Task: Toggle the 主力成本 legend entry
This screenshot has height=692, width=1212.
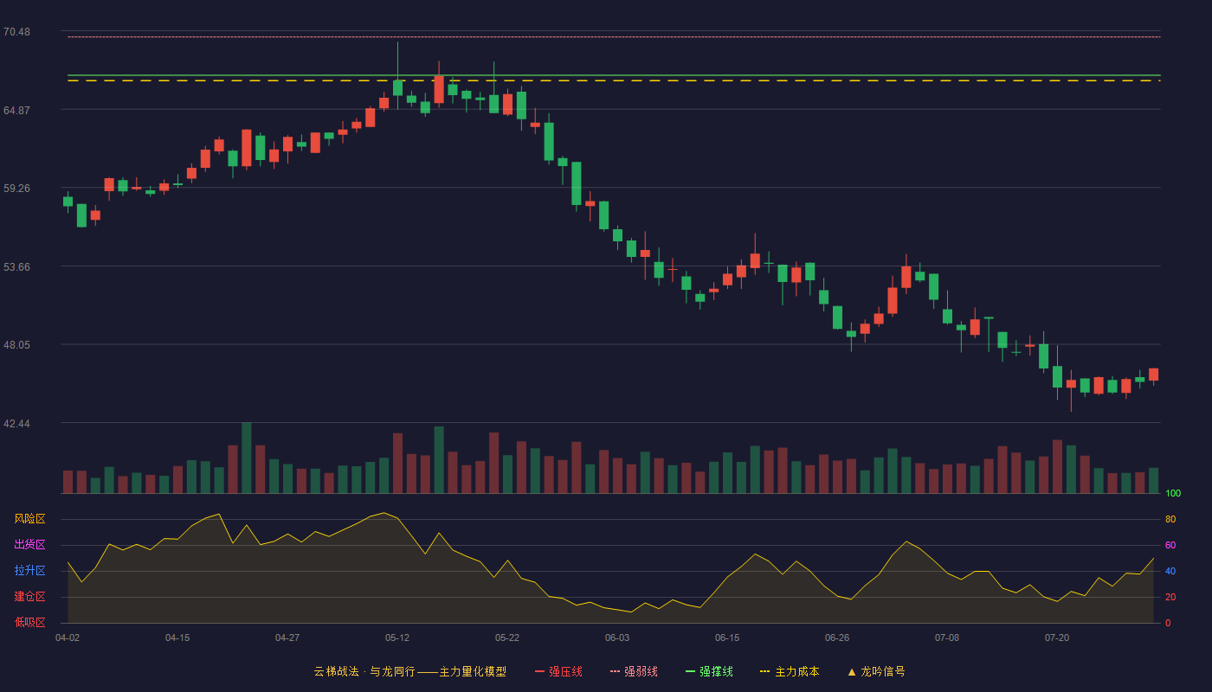Action: (790, 671)
